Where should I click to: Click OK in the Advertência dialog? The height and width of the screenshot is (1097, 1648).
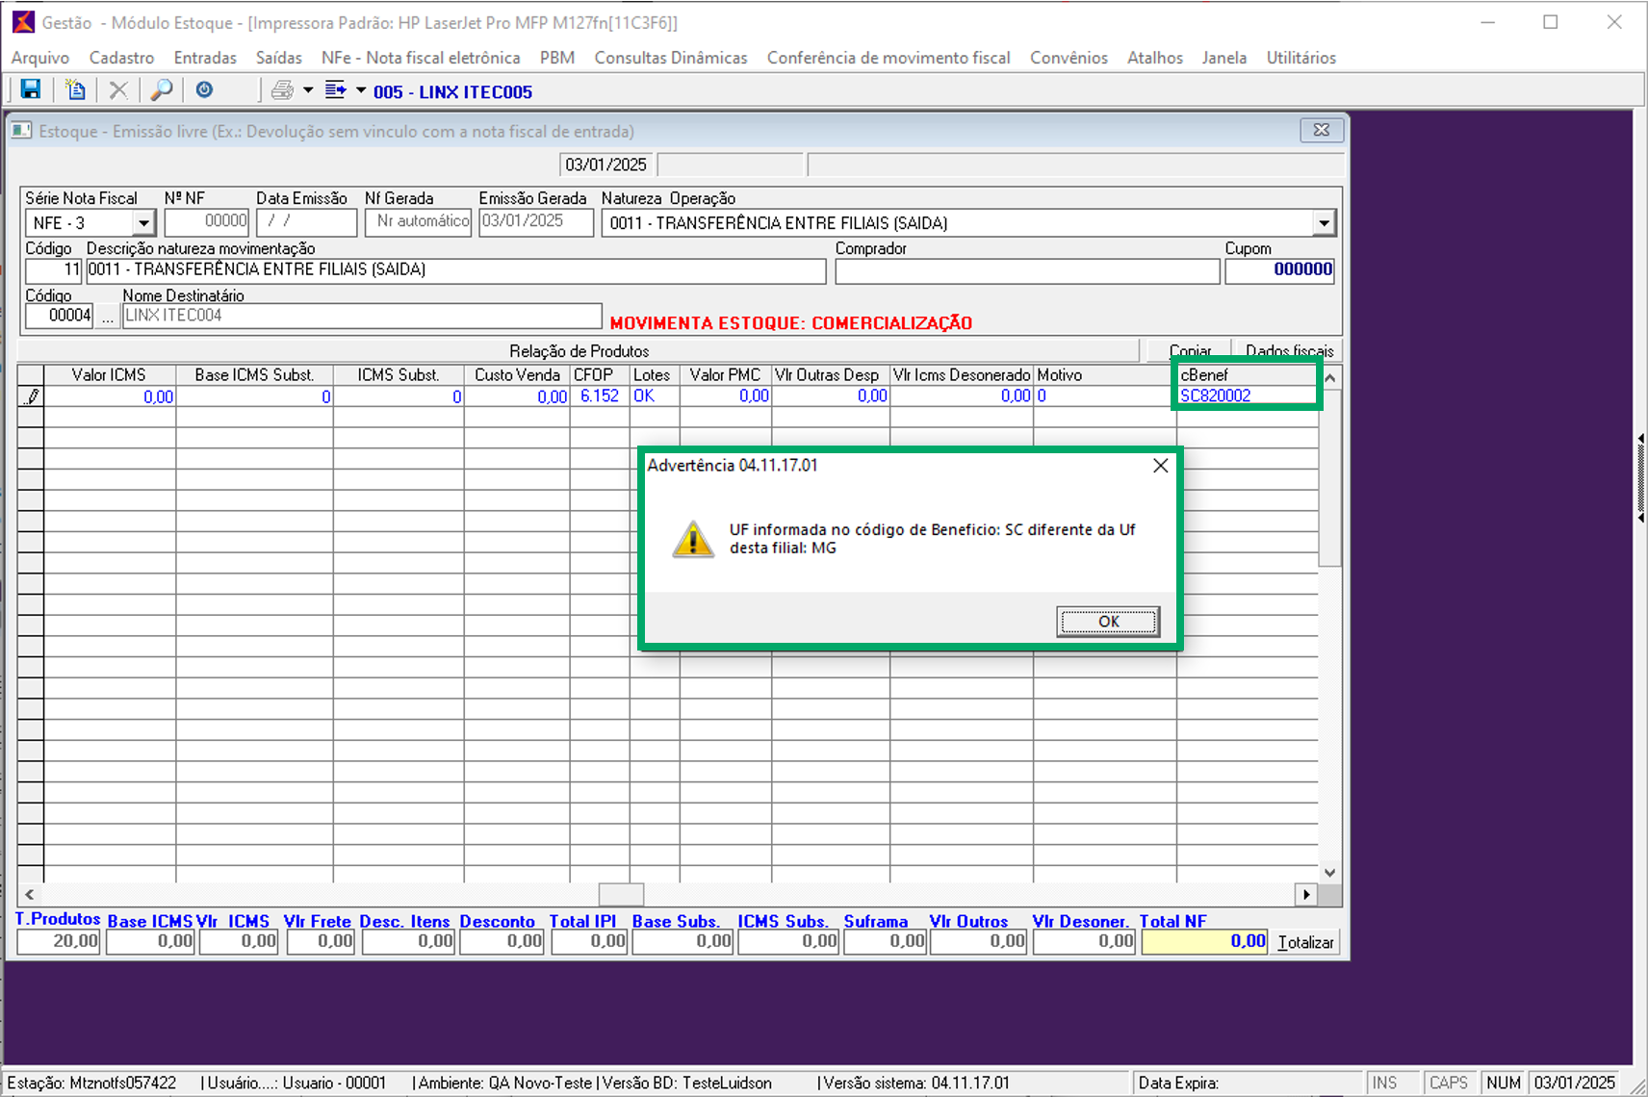[1108, 622]
